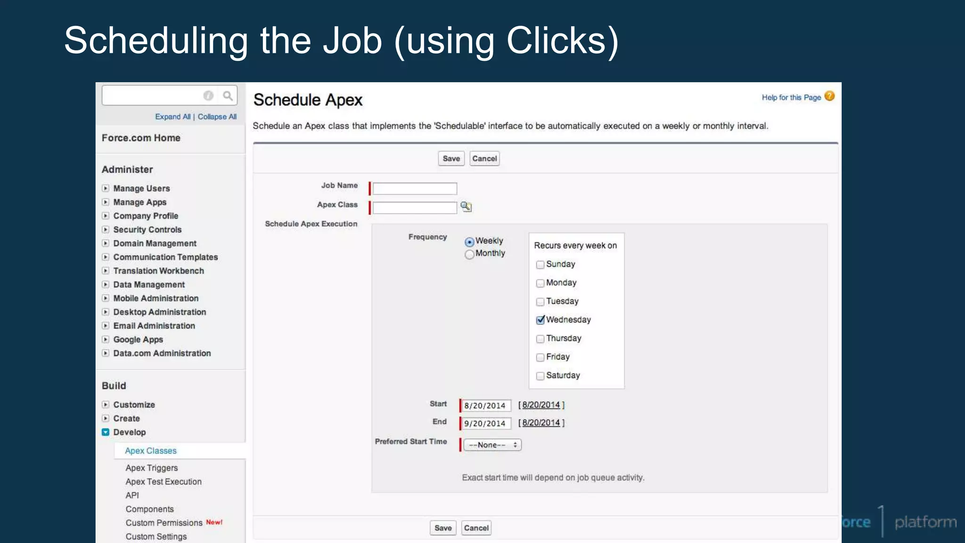Screen dimensions: 965x543
Task: Click the 8/20/2014 link beside End
Action: point(541,423)
